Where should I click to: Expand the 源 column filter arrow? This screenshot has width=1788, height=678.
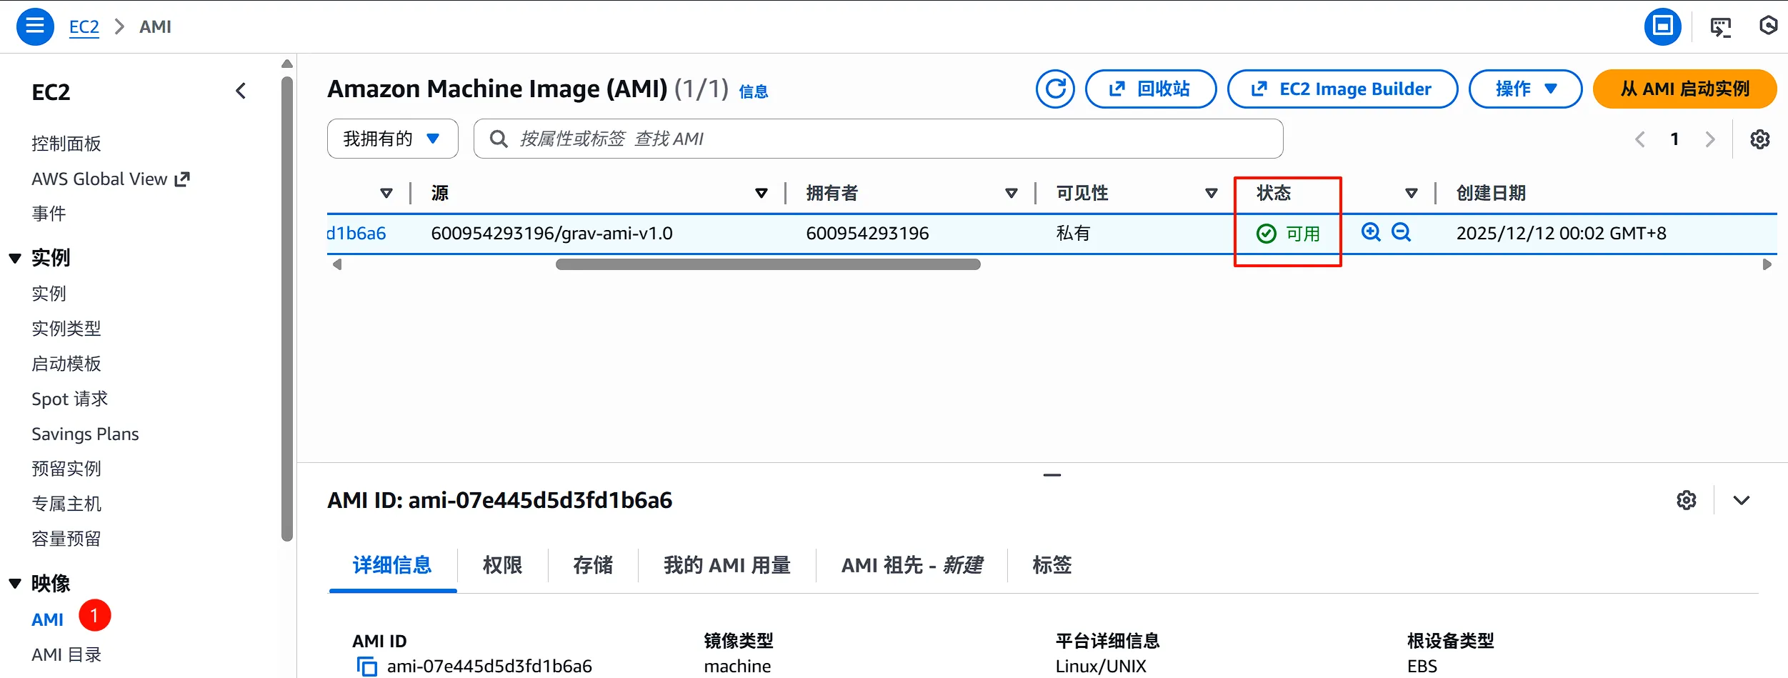(761, 193)
